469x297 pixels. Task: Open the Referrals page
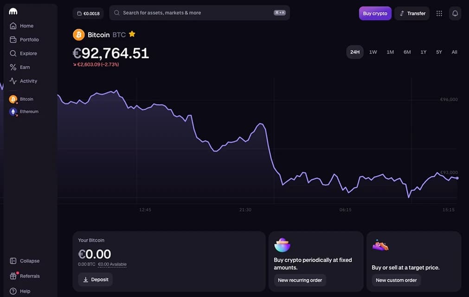click(x=25, y=276)
